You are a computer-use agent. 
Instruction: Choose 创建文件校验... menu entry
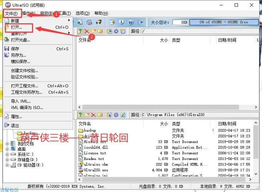tap(38, 71)
